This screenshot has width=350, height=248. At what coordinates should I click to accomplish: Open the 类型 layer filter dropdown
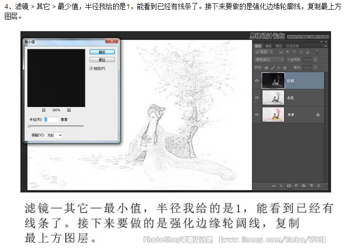point(264,52)
